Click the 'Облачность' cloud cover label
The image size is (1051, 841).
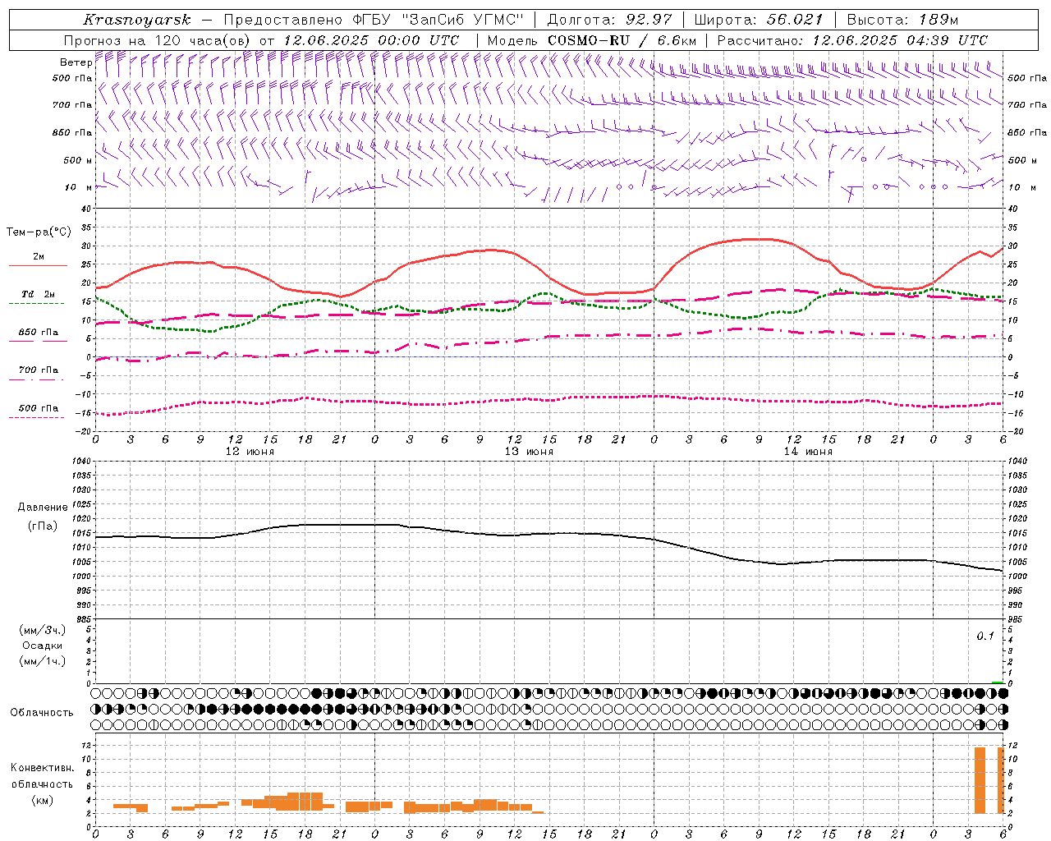click(x=42, y=713)
